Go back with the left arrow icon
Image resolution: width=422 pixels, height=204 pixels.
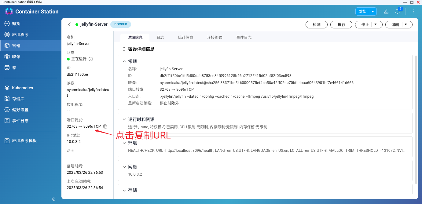[x=69, y=24]
